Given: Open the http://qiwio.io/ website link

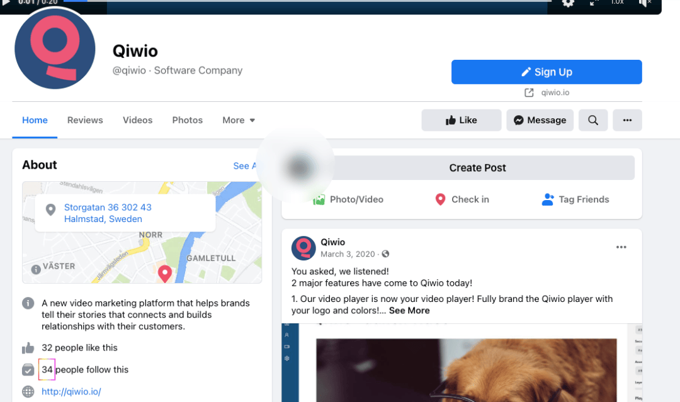Looking at the screenshot, I should tap(71, 391).
